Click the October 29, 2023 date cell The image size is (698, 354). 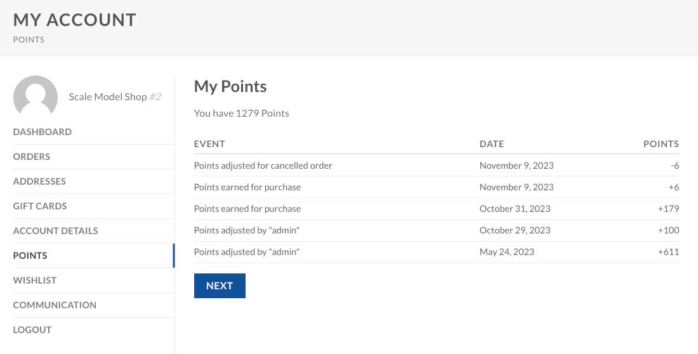pyautogui.click(x=515, y=230)
